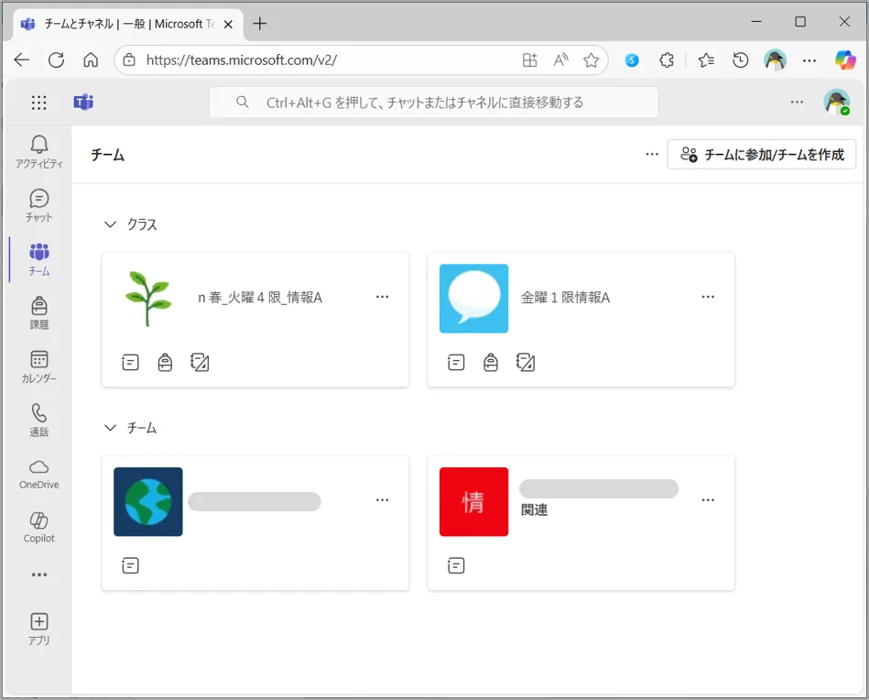Open カレンダー in the Teams sidebar
Screen dimensions: 869x700
[x=38, y=366]
